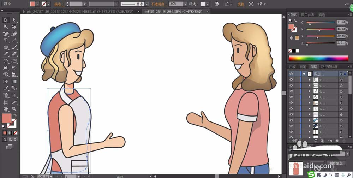This screenshot has height=178, width=353.
Task: Open stroke weight dropdown
Action: 85,4
